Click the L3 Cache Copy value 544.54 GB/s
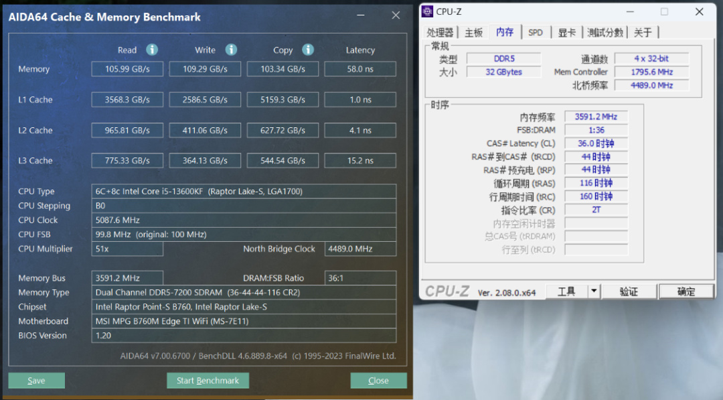The image size is (723, 400). 283,161
